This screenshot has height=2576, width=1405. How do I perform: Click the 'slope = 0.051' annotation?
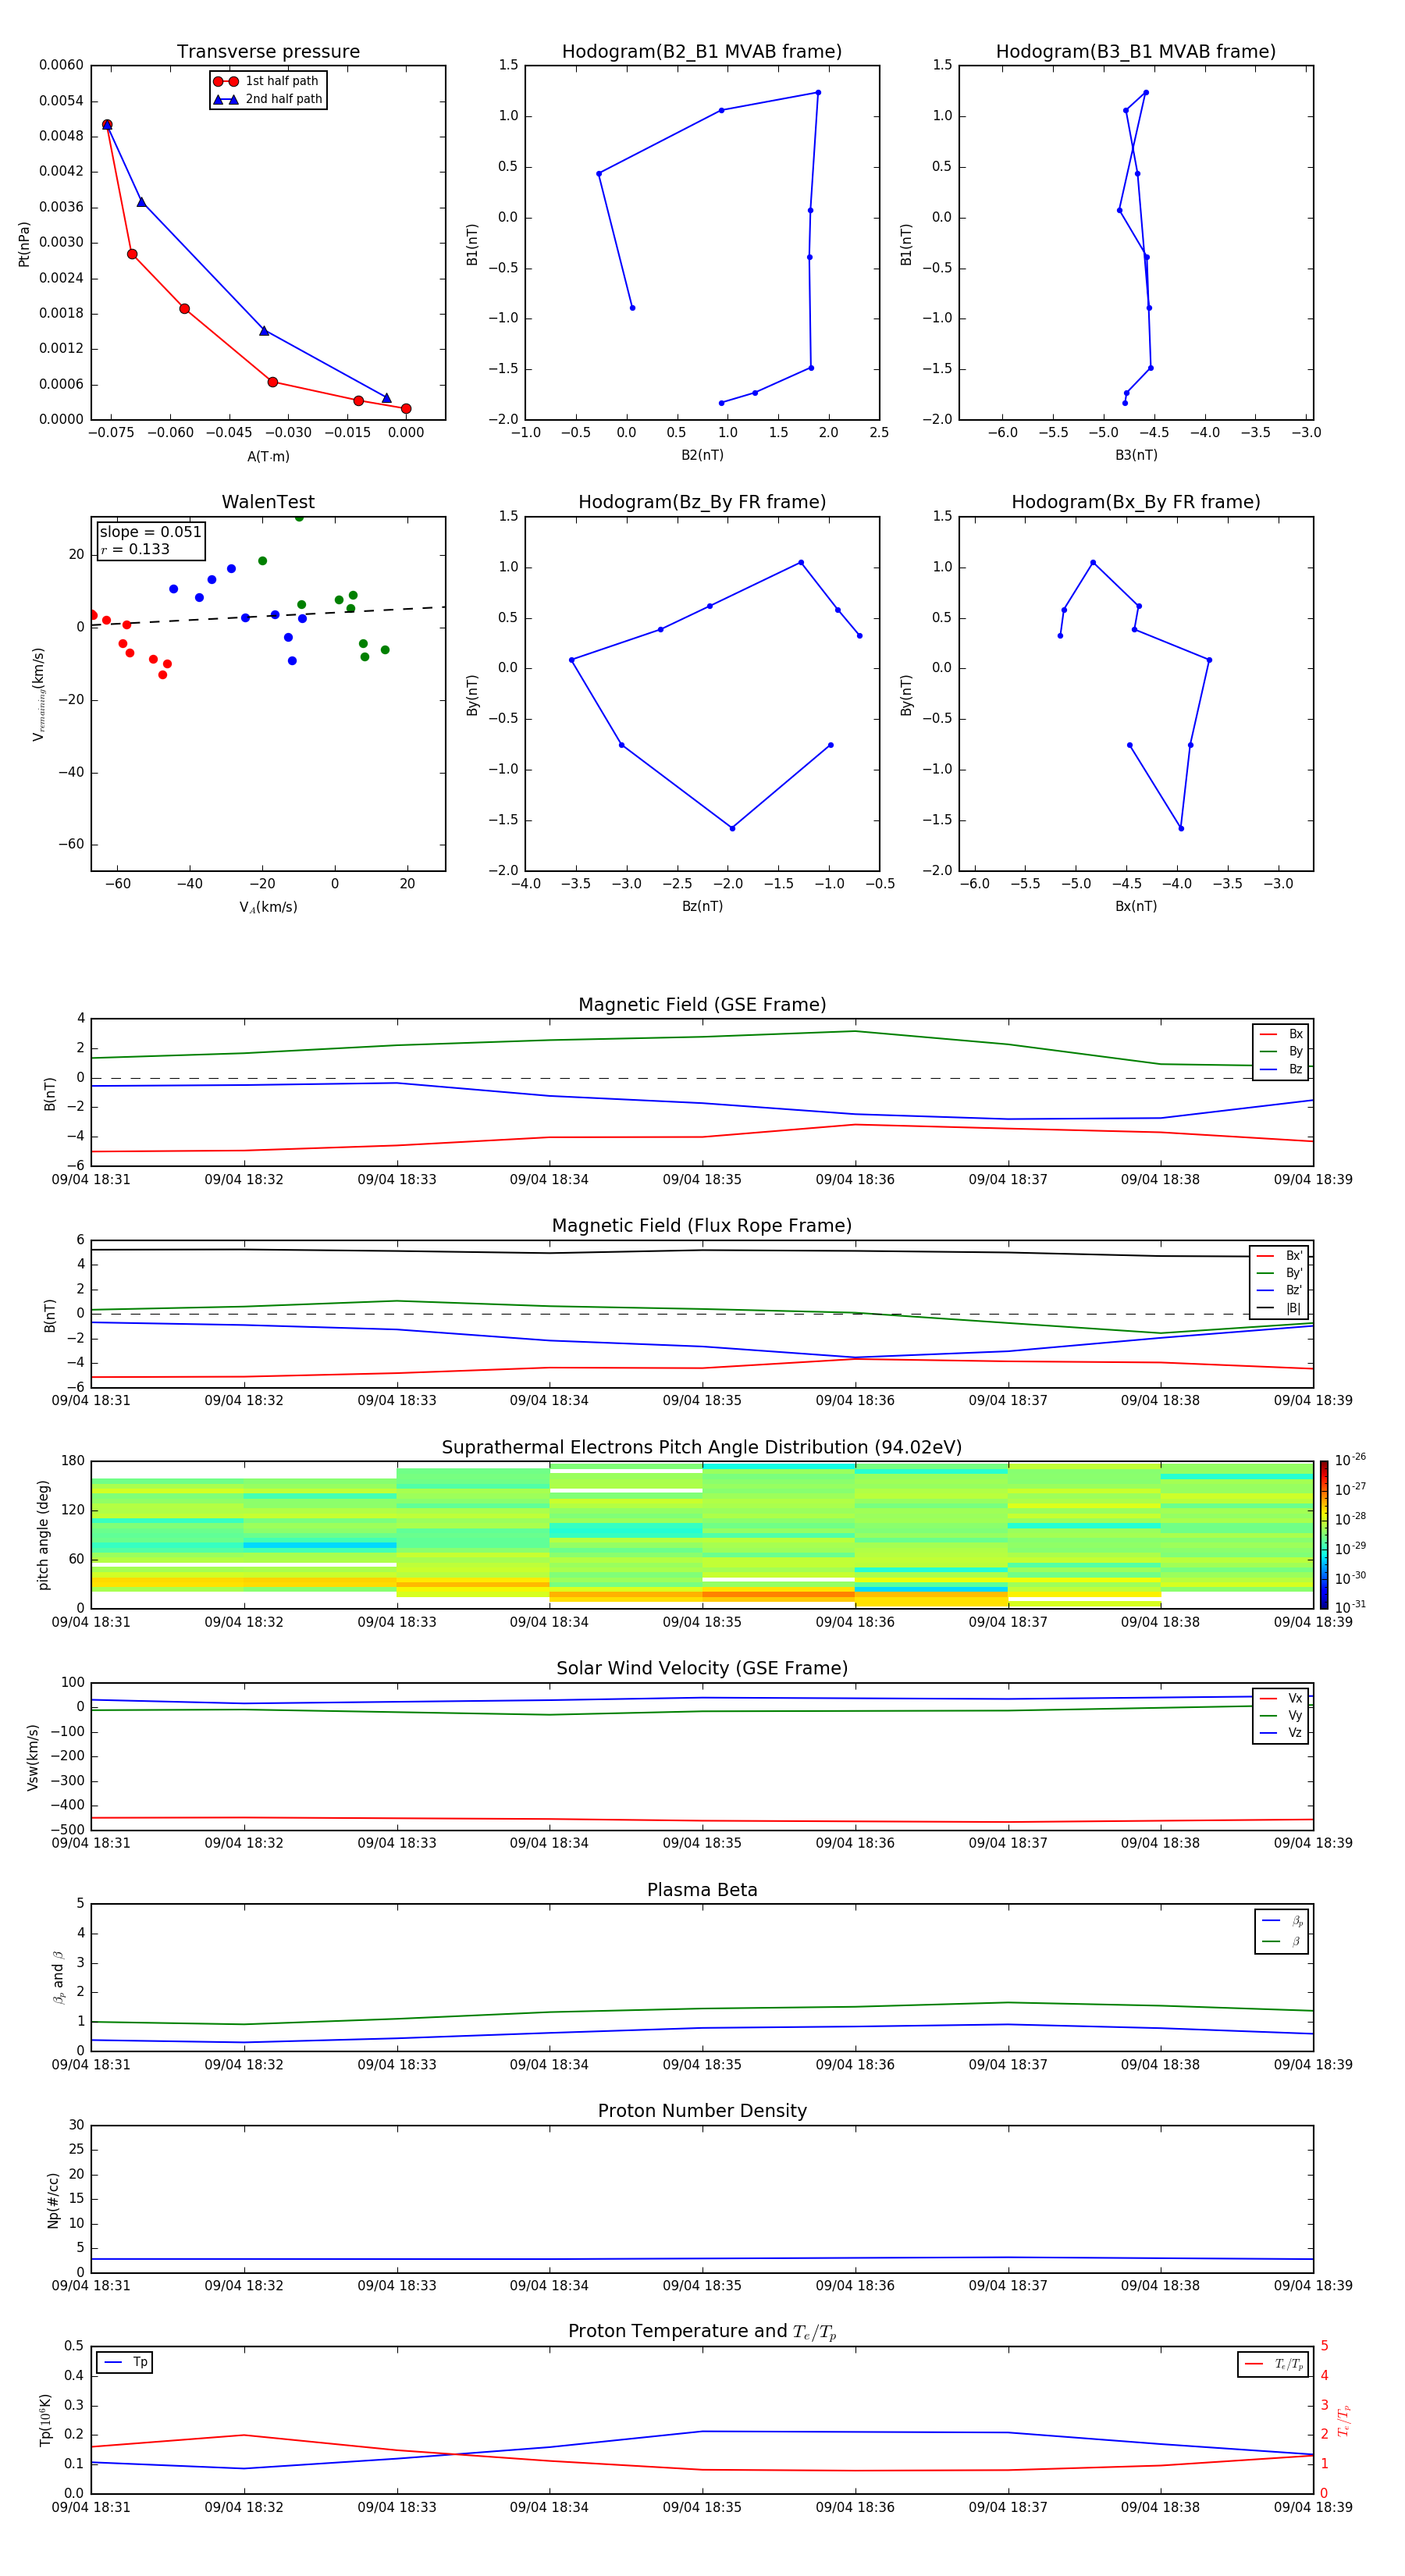coord(150,532)
